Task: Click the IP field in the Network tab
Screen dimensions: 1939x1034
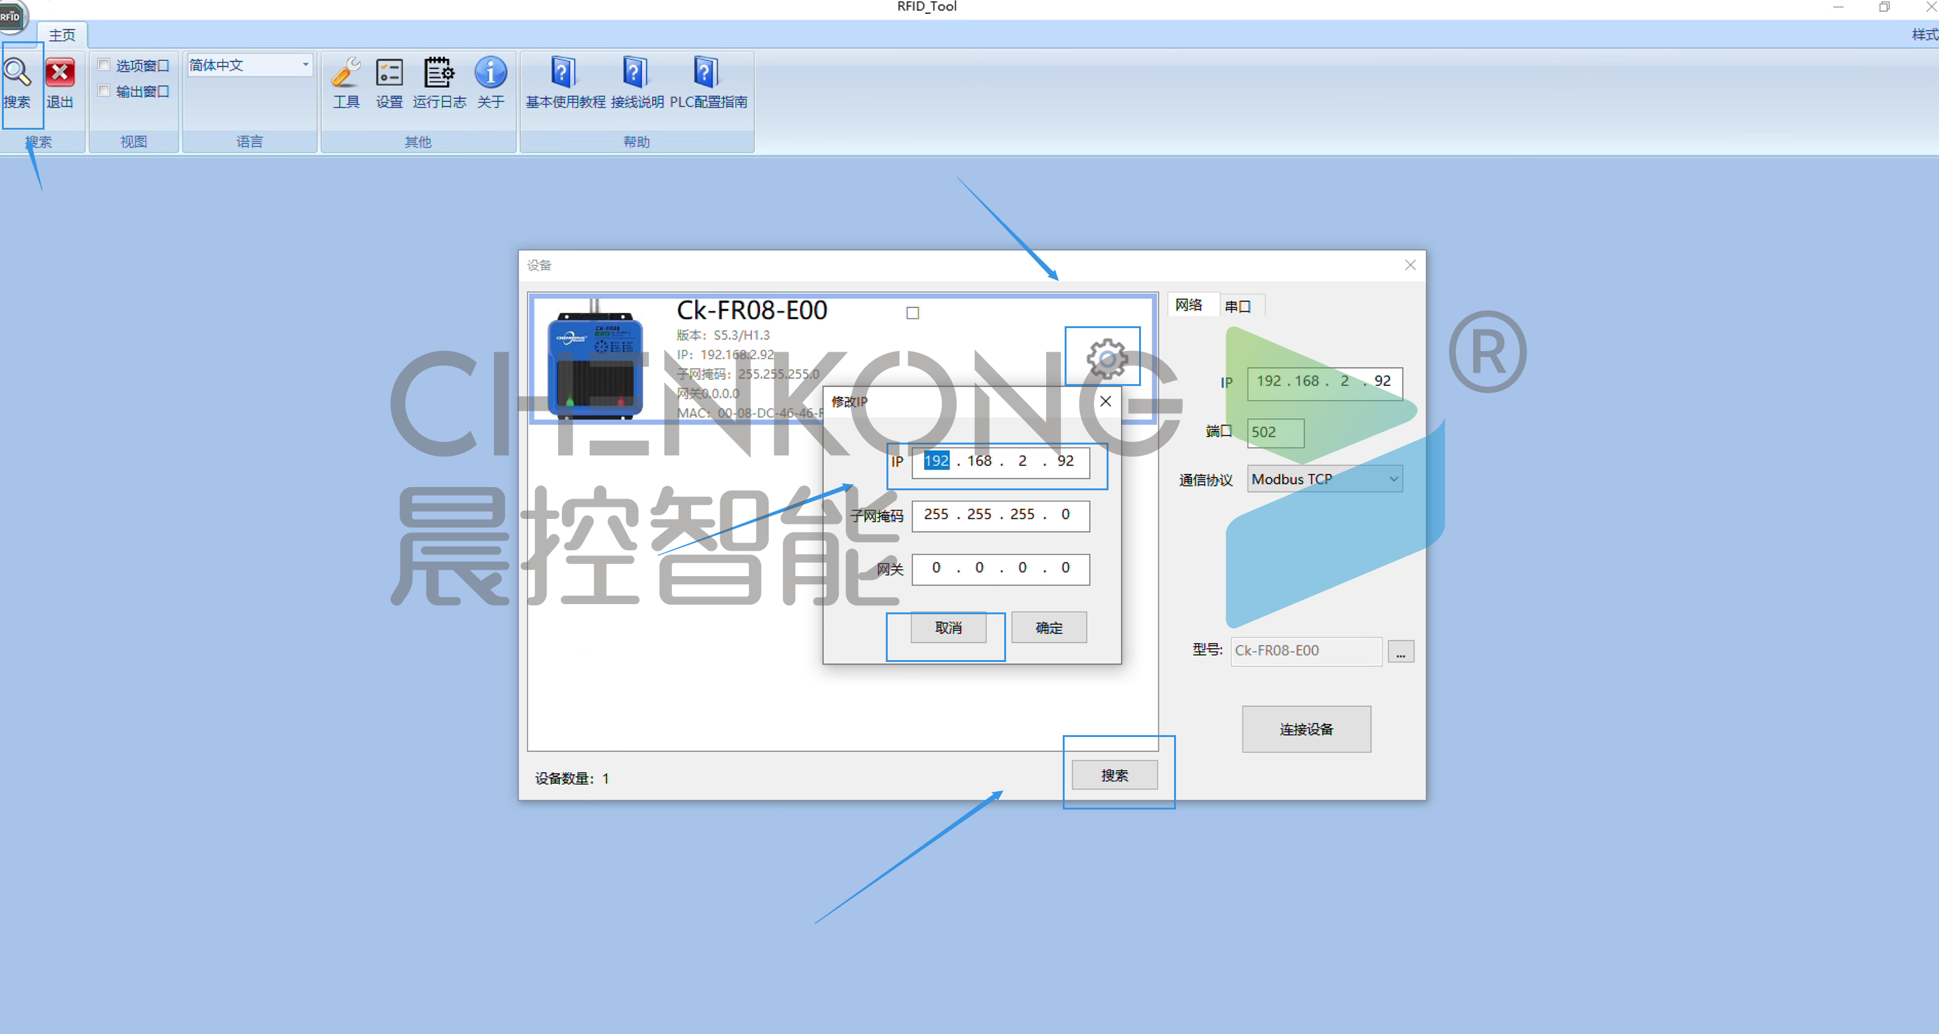Action: [x=1324, y=383]
